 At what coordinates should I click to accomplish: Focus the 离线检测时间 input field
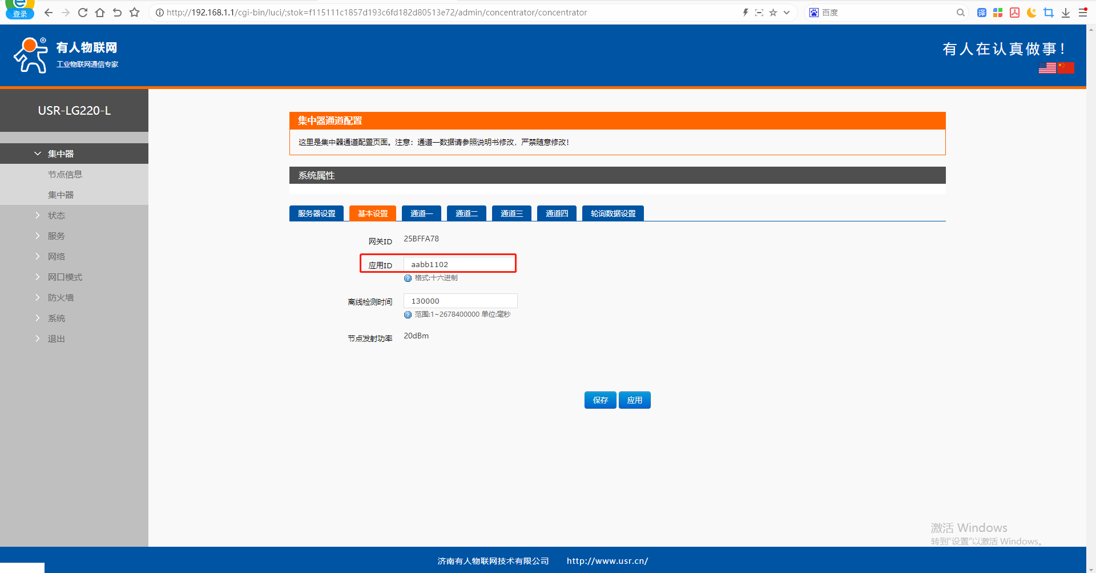coord(461,301)
